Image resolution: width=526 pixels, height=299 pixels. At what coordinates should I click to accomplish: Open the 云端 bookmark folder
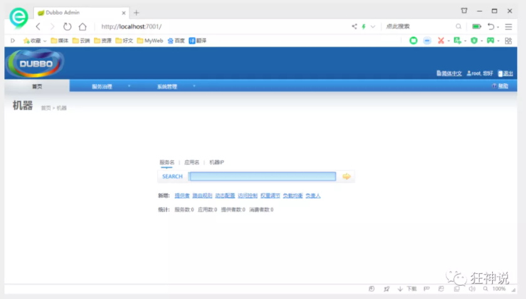[x=81, y=41]
